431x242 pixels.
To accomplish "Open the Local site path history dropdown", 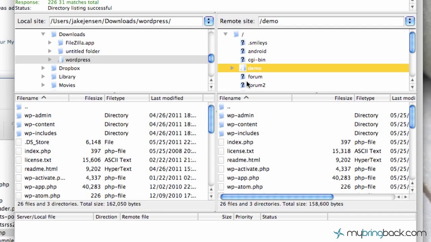I will (209, 21).
